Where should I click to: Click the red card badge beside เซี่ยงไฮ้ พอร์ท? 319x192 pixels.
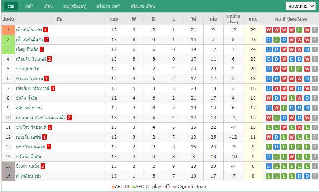click(46, 30)
